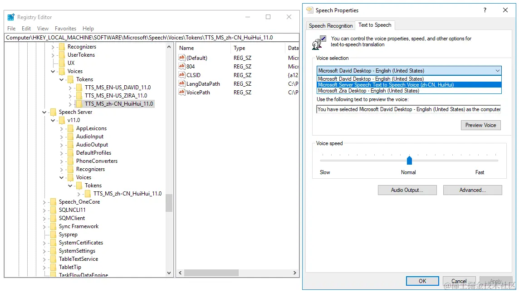Click folder icon of Sysprep key
The height and width of the screenshot is (293, 519).
click(53, 234)
